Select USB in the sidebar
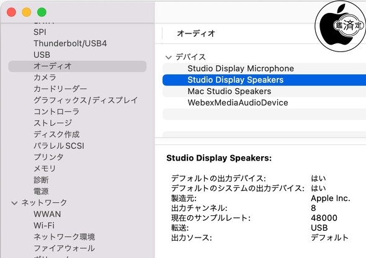The width and height of the screenshot is (366, 258). tap(42, 55)
